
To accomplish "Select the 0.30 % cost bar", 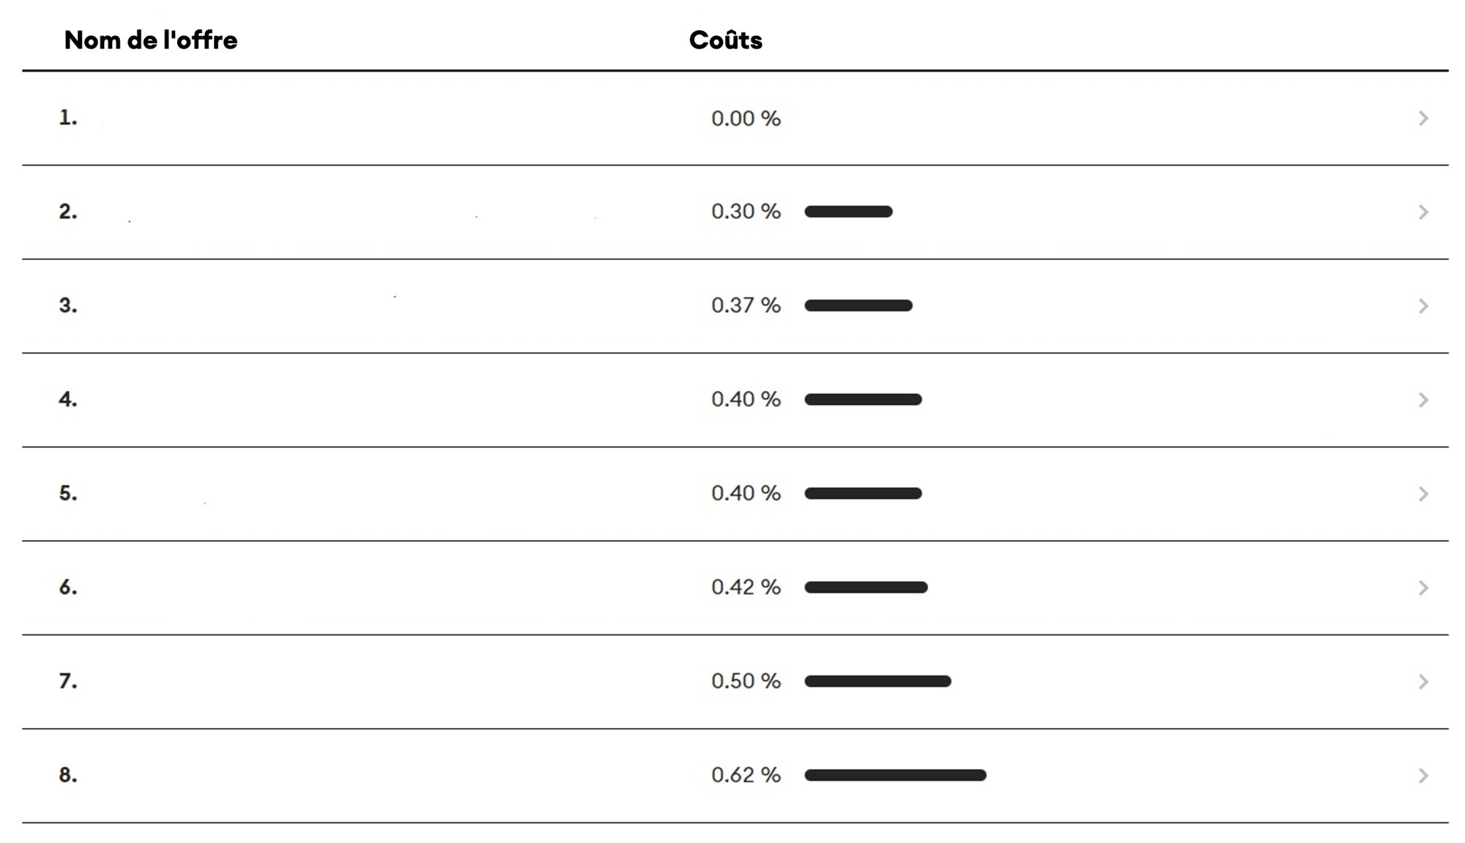I will (848, 212).
